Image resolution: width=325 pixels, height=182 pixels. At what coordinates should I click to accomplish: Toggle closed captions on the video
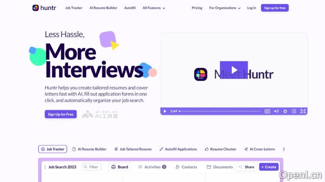click(267, 111)
